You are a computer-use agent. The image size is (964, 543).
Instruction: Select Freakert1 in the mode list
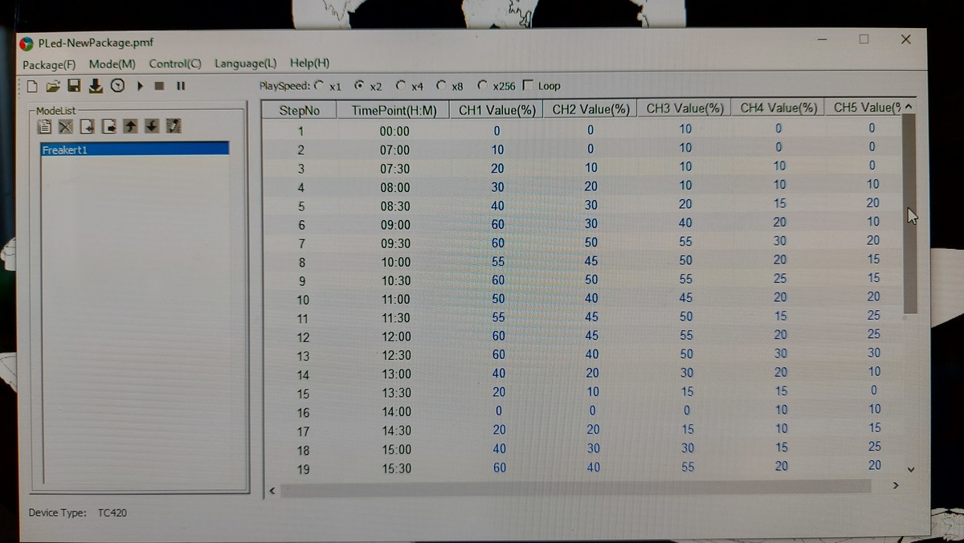point(64,149)
